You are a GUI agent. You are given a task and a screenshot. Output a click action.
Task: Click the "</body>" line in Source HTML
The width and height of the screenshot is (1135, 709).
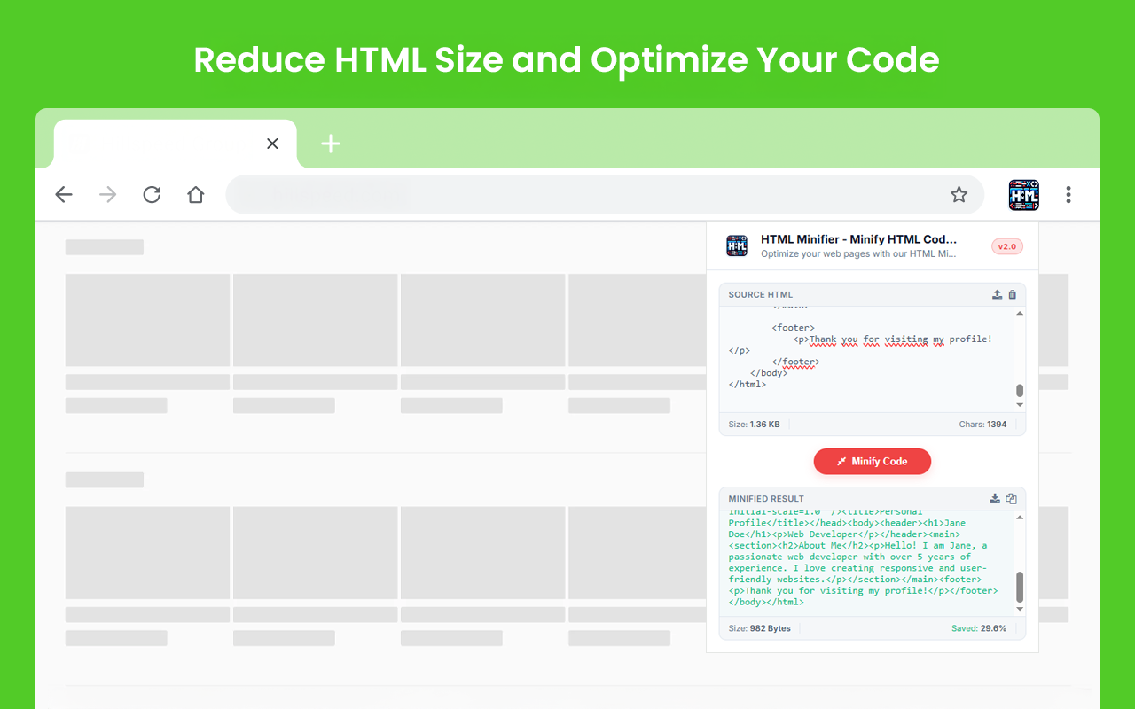(x=770, y=373)
